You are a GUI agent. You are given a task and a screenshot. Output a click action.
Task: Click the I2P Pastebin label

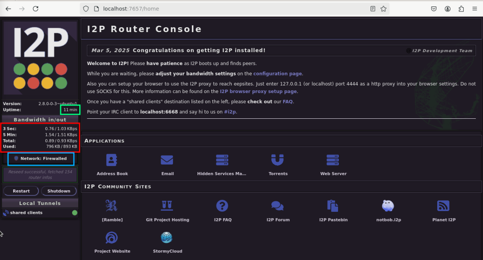coord(333,220)
